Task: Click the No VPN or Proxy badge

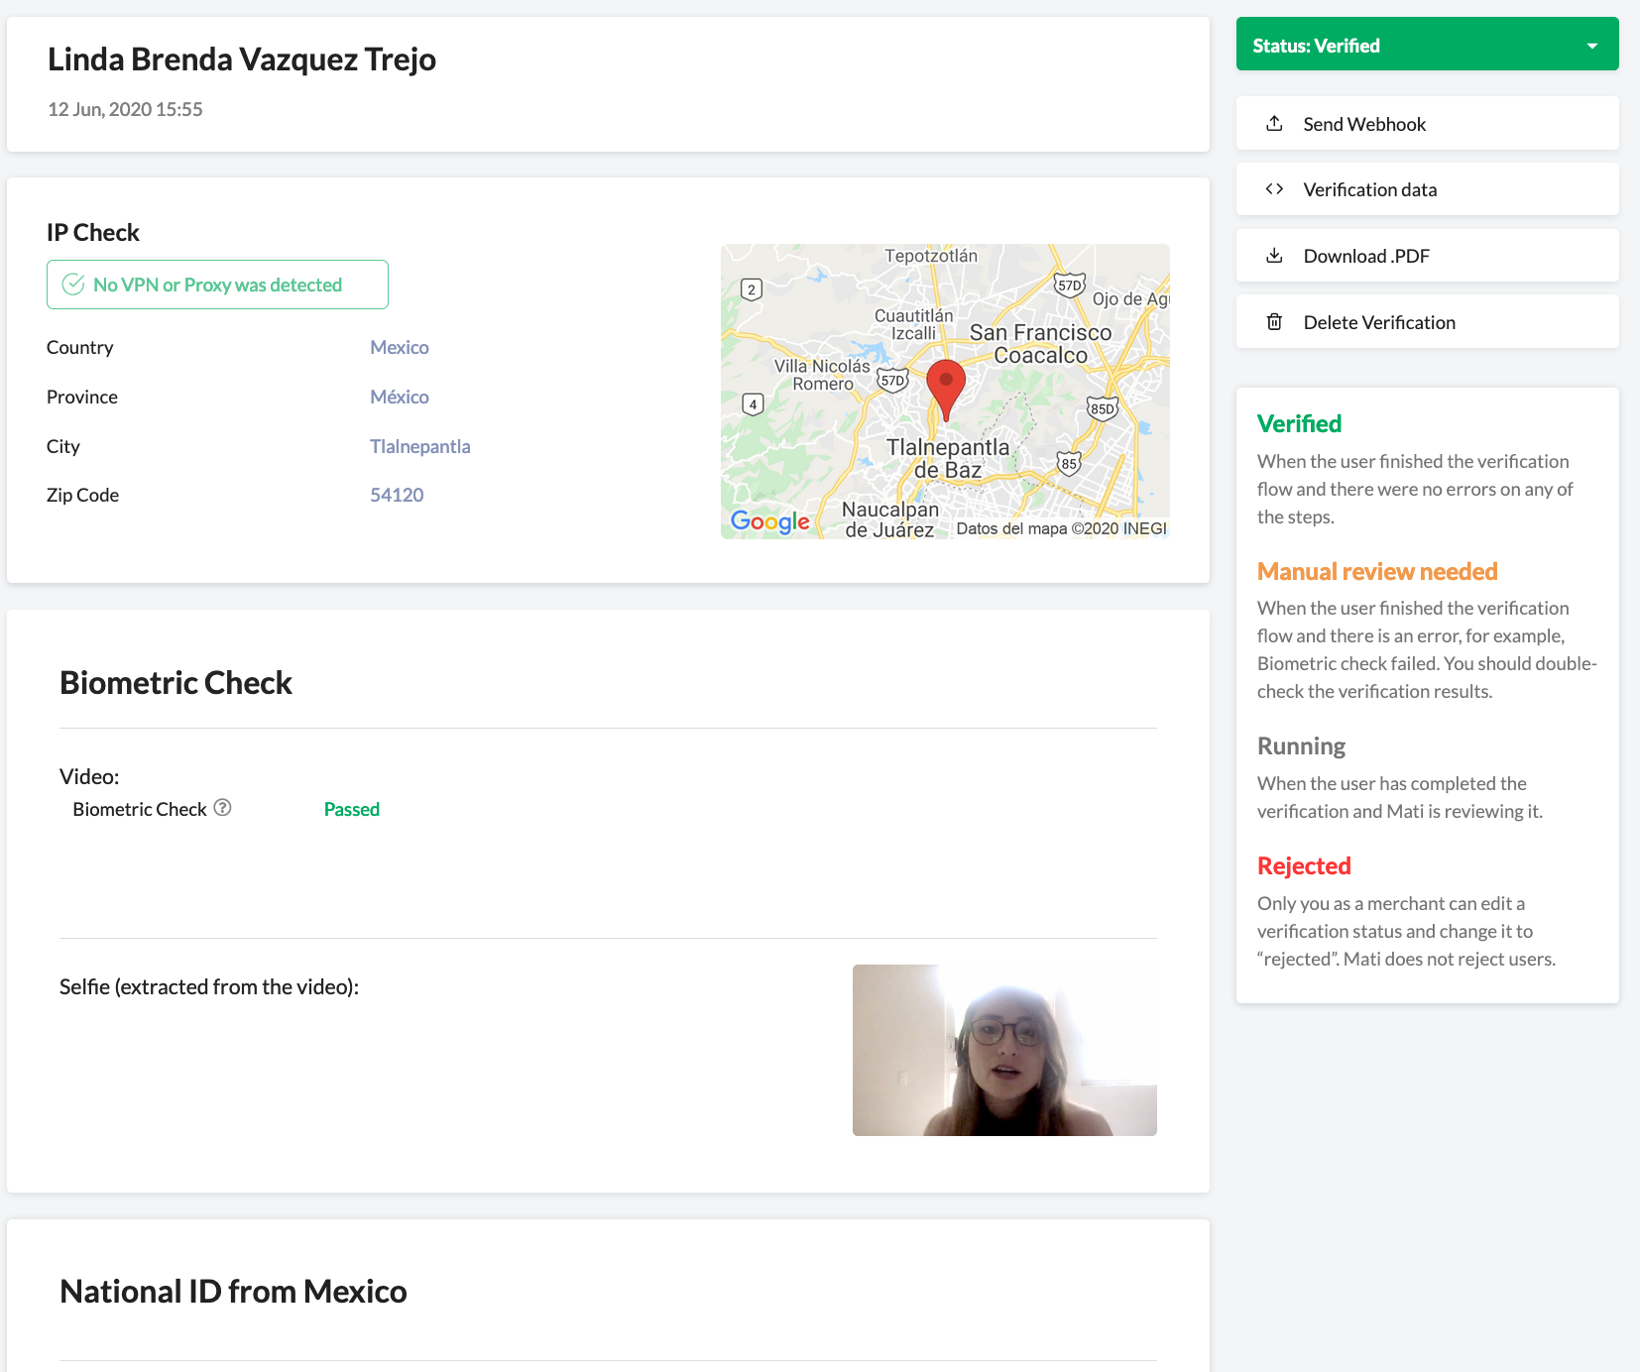Action: (217, 286)
